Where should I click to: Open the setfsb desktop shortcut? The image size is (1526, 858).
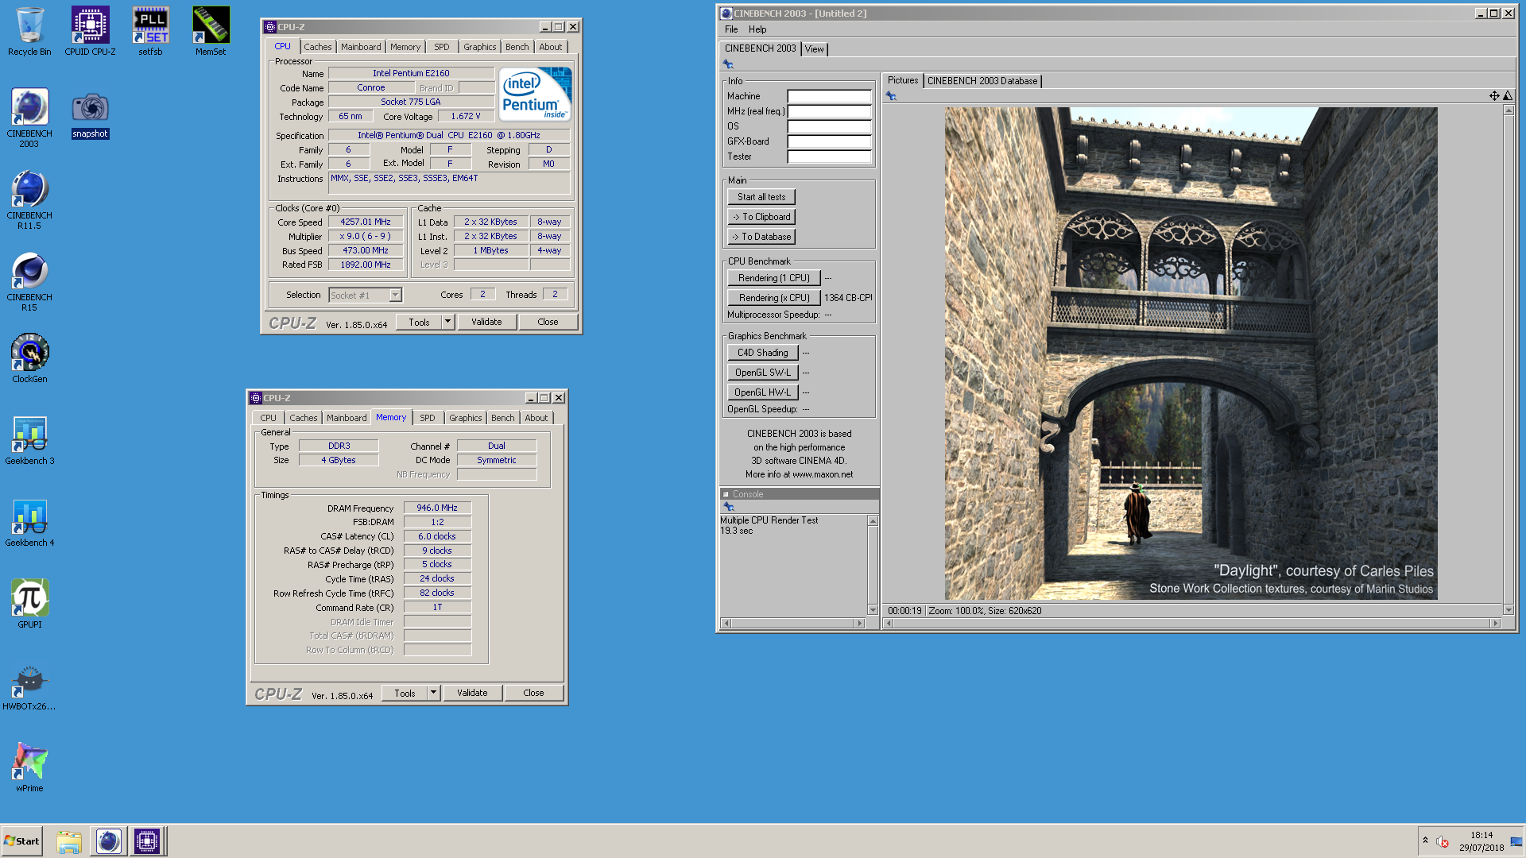150,32
